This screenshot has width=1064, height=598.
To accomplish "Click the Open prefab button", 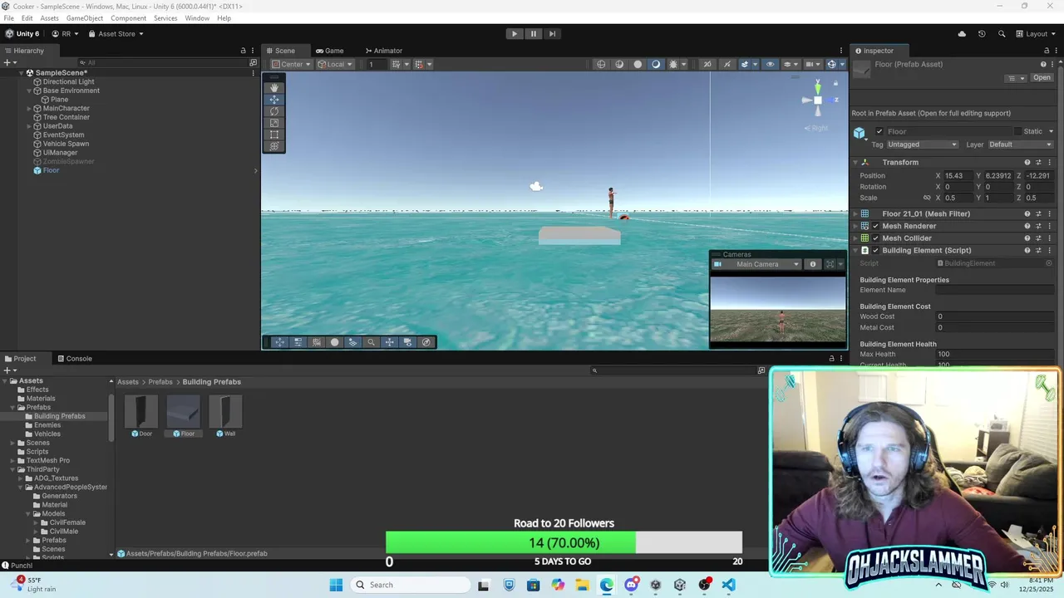I will pyautogui.click(x=1042, y=78).
